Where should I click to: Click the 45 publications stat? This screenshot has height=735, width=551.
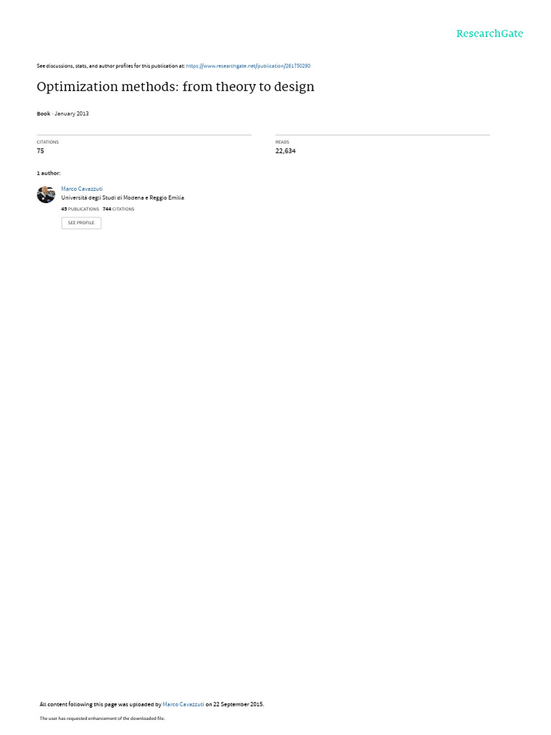tap(80, 209)
